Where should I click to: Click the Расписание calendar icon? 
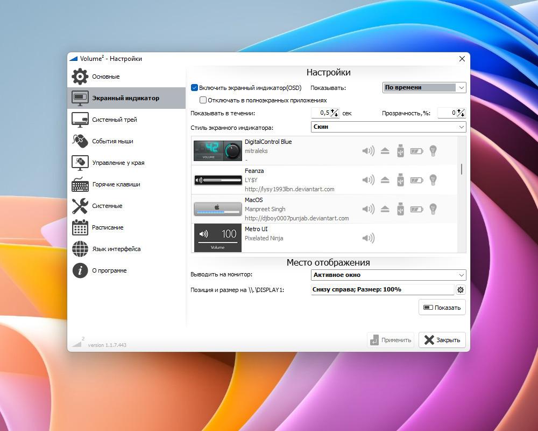pos(80,227)
